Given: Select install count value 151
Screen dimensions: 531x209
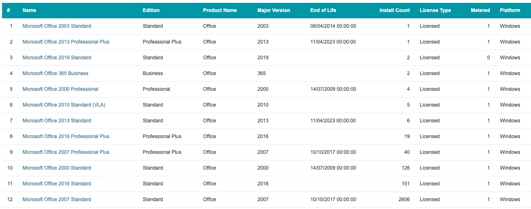Looking at the screenshot, I should click(x=406, y=184).
